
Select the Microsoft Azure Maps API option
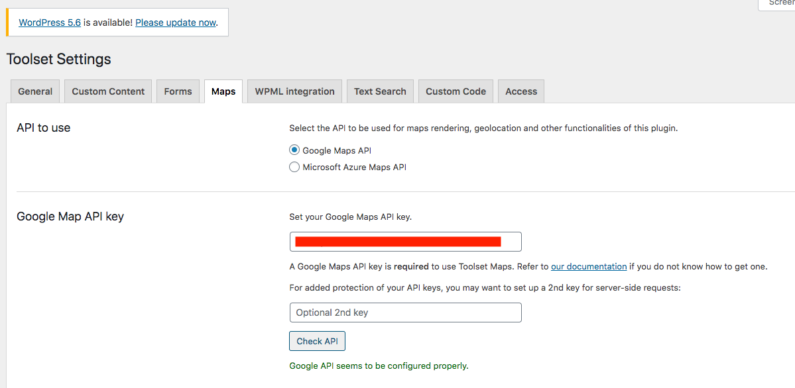point(294,167)
